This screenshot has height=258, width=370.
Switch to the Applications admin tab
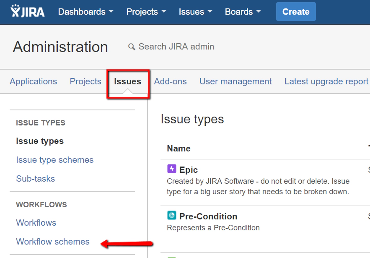coord(33,81)
